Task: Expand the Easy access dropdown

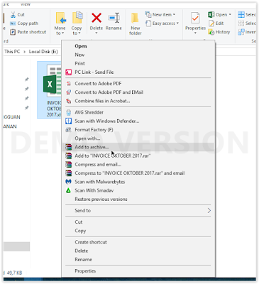Action: tap(177, 23)
